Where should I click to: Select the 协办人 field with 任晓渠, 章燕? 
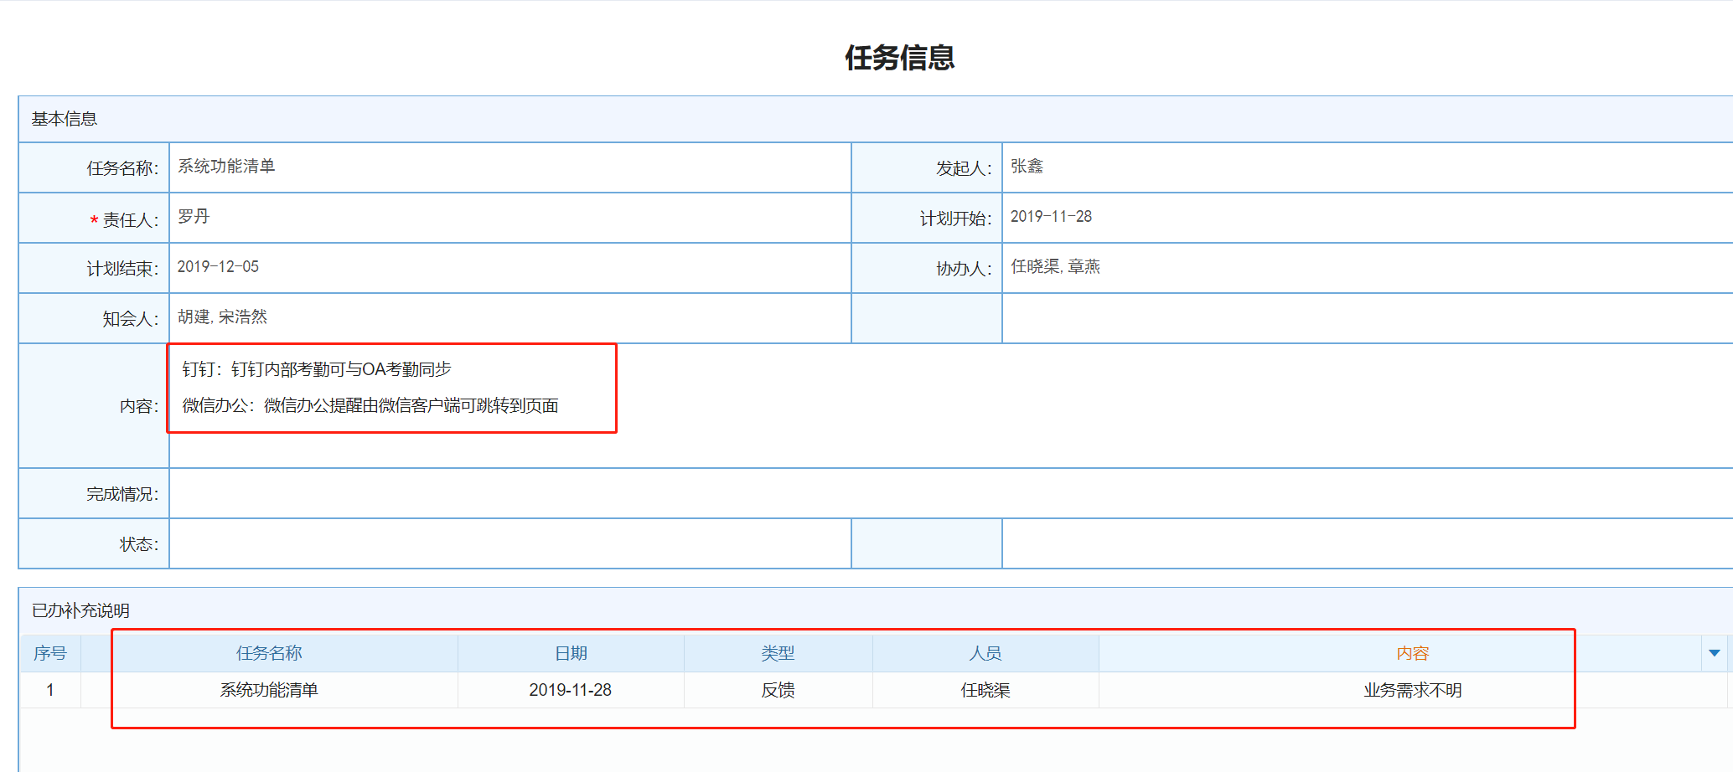[1366, 268]
